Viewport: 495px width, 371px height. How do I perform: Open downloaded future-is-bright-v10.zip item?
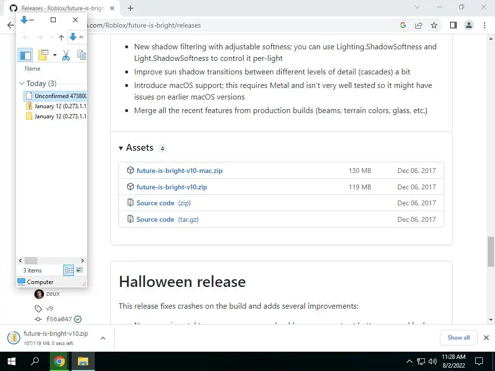50,338
